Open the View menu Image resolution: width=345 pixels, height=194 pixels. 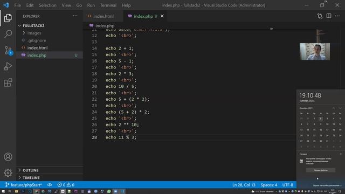(x=66, y=5)
